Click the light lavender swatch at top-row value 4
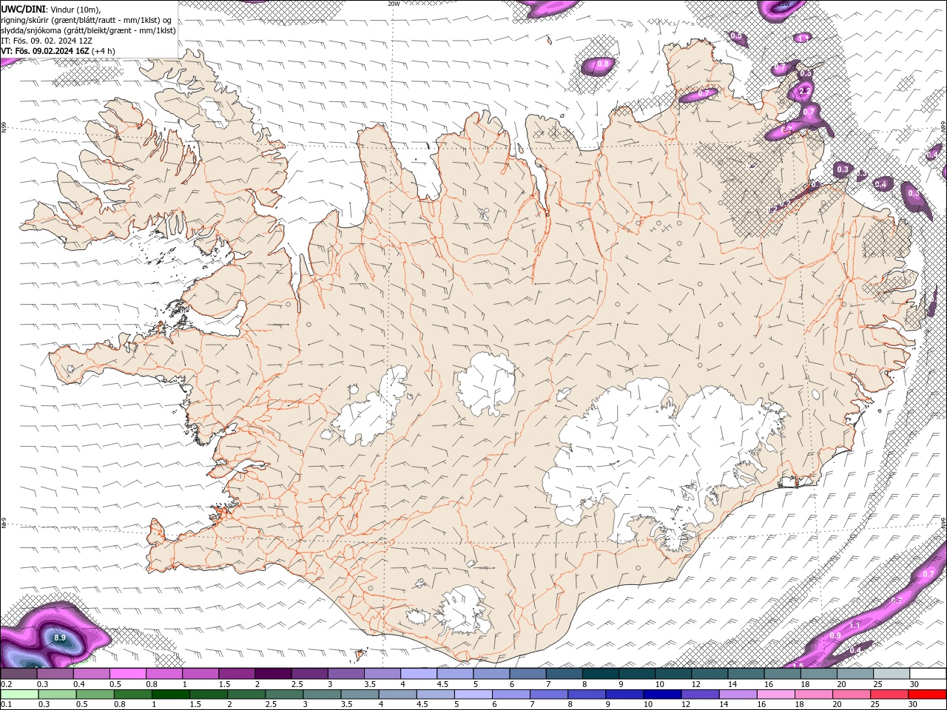 (418, 674)
